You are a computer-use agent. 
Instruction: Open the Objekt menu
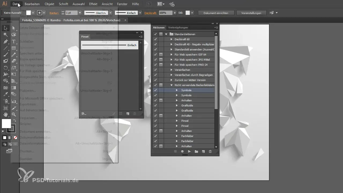49,4
